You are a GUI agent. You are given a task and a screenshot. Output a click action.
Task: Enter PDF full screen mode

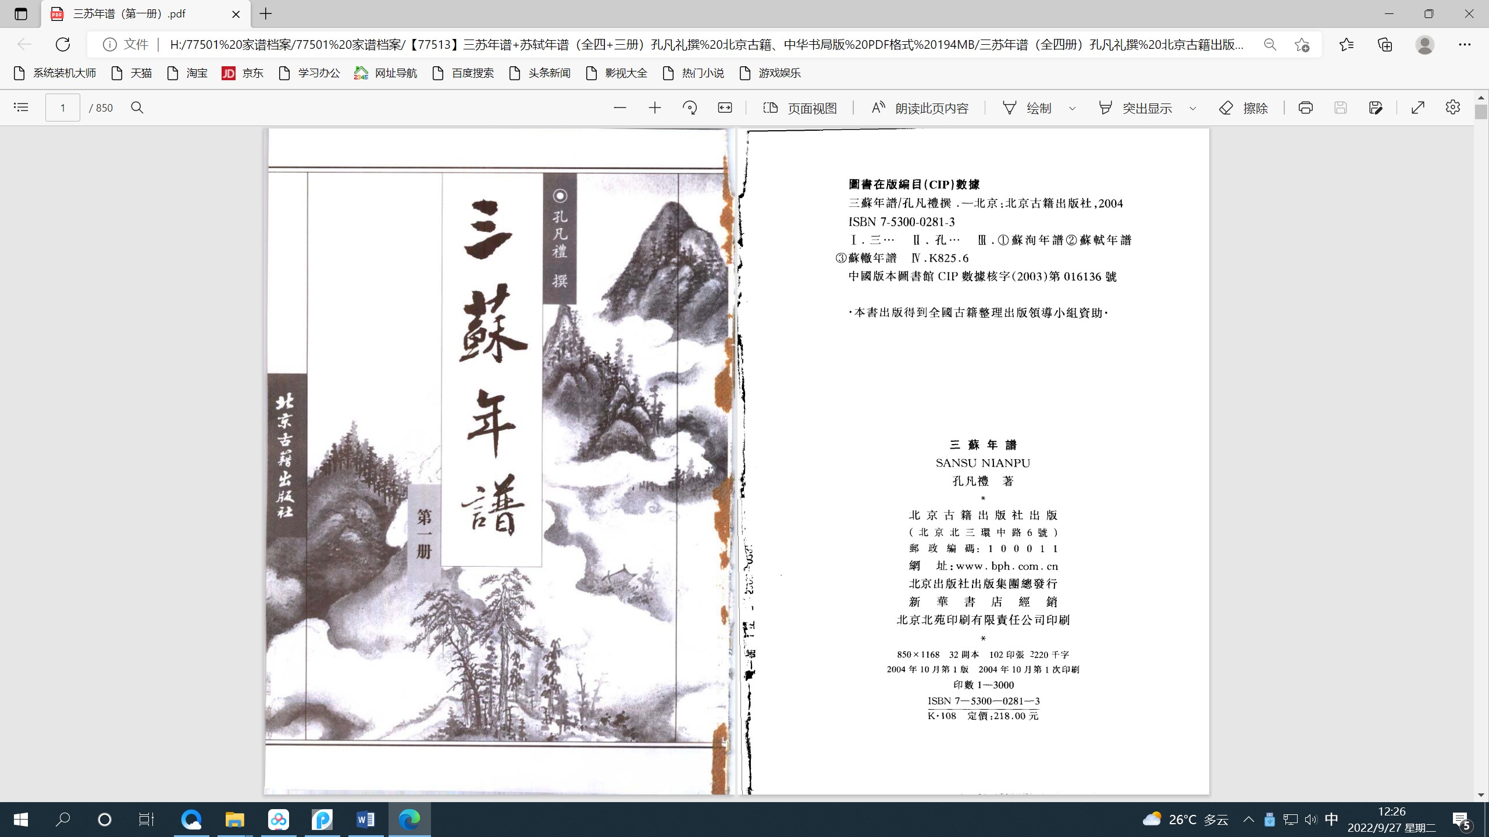(x=1418, y=108)
